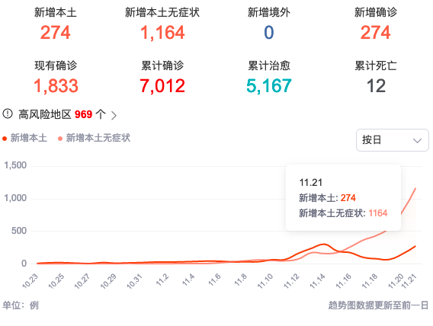Screen dimensions: 433x326
Task: Click the 10.23 x-axis date label
Action: tap(30, 281)
